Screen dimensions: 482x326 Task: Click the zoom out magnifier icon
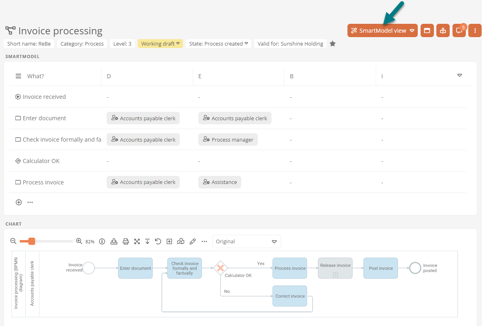pos(13,241)
